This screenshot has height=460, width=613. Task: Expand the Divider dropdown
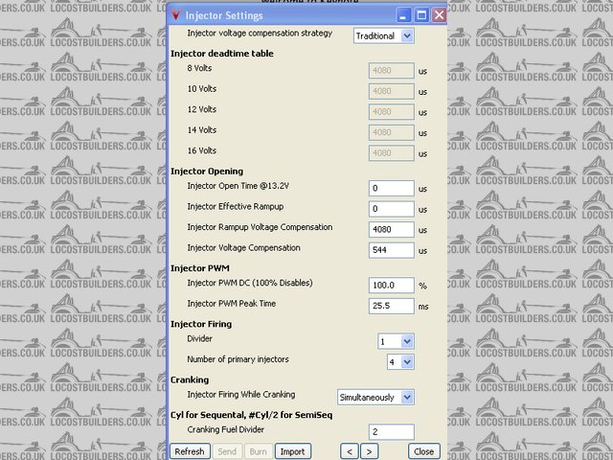[x=396, y=341]
